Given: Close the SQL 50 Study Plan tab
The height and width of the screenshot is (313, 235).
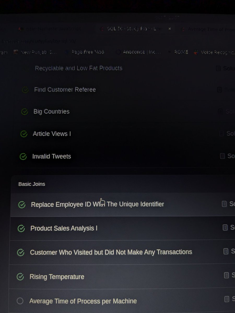Looking at the screenshot, I should click(x=169, y=29).
